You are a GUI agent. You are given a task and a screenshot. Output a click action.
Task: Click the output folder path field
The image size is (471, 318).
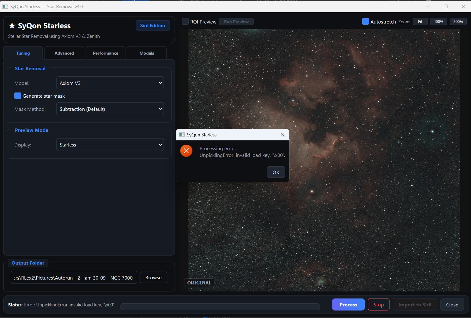coord(74,277)
